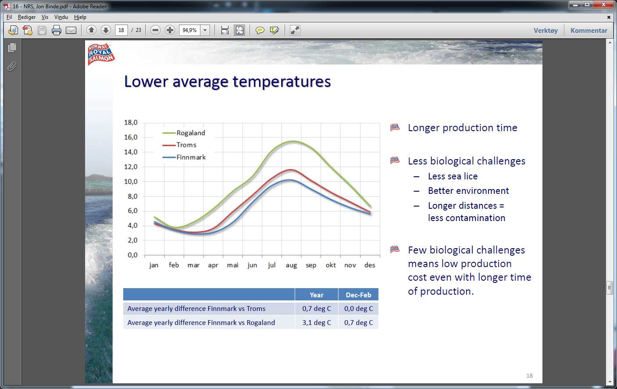617x389 pixels.
Task: Click 'Less biological challenges' bullet text
Action: [467, 161]
